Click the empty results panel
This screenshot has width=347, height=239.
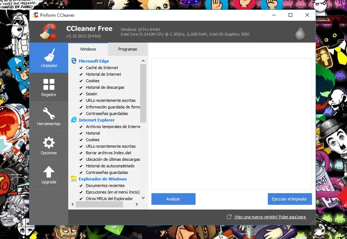coord(231,124)
